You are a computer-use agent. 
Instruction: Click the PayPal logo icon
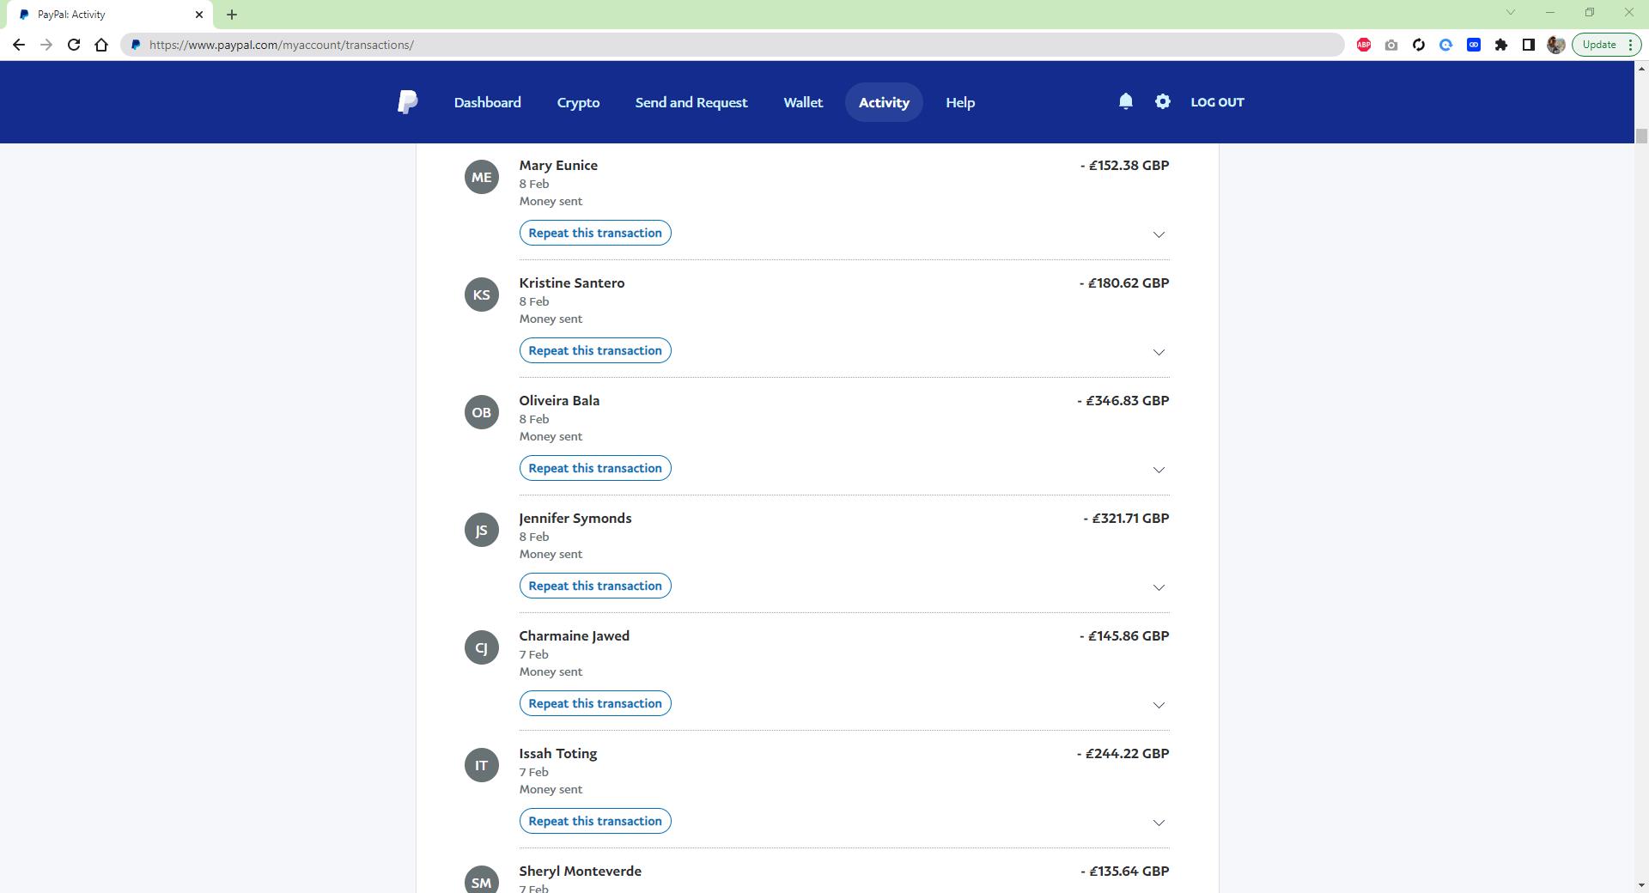407,102
